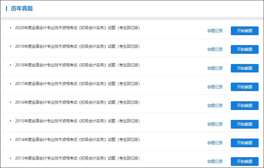Click 开始做题 for the 2014年度 exam
Screen dimensions: 264x168
pos(244,143)
